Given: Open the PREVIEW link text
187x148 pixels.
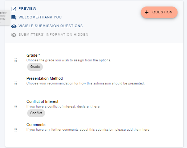Looking at the screenshot, I should [27, 9].
